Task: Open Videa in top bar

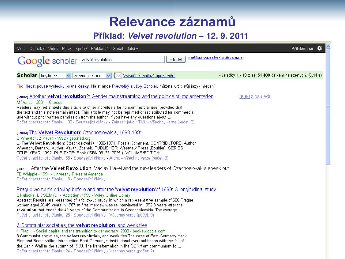Action: pos(53,49)
